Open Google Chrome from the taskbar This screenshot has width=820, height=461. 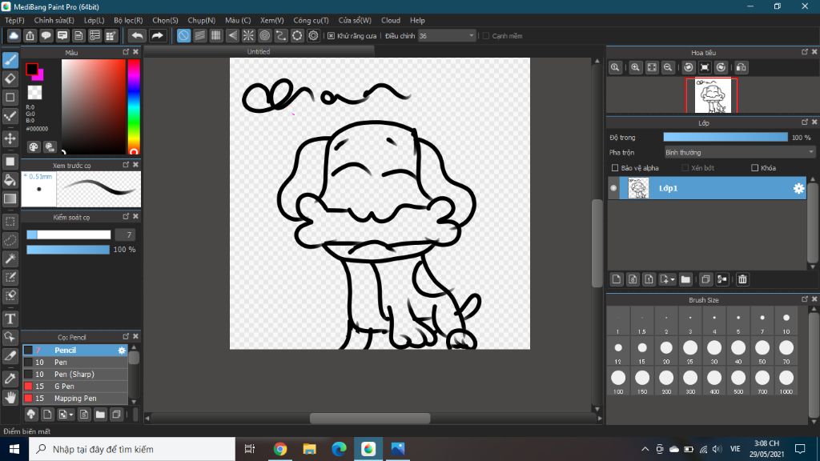click(279, 449)
